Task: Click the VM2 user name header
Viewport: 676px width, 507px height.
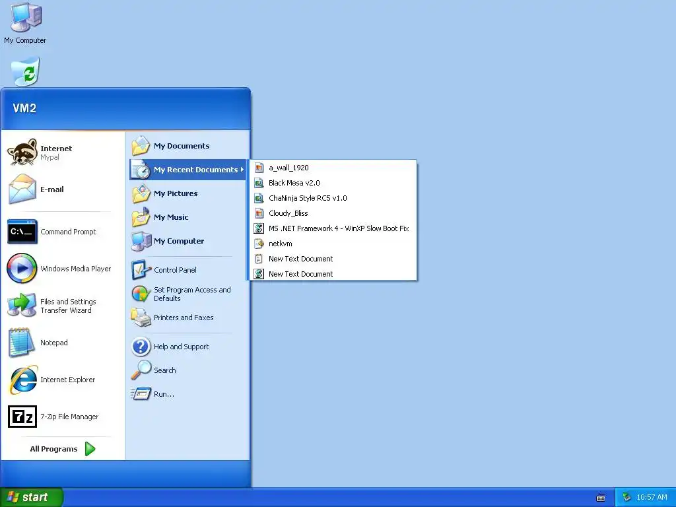Action: click(x=24, y=108)
